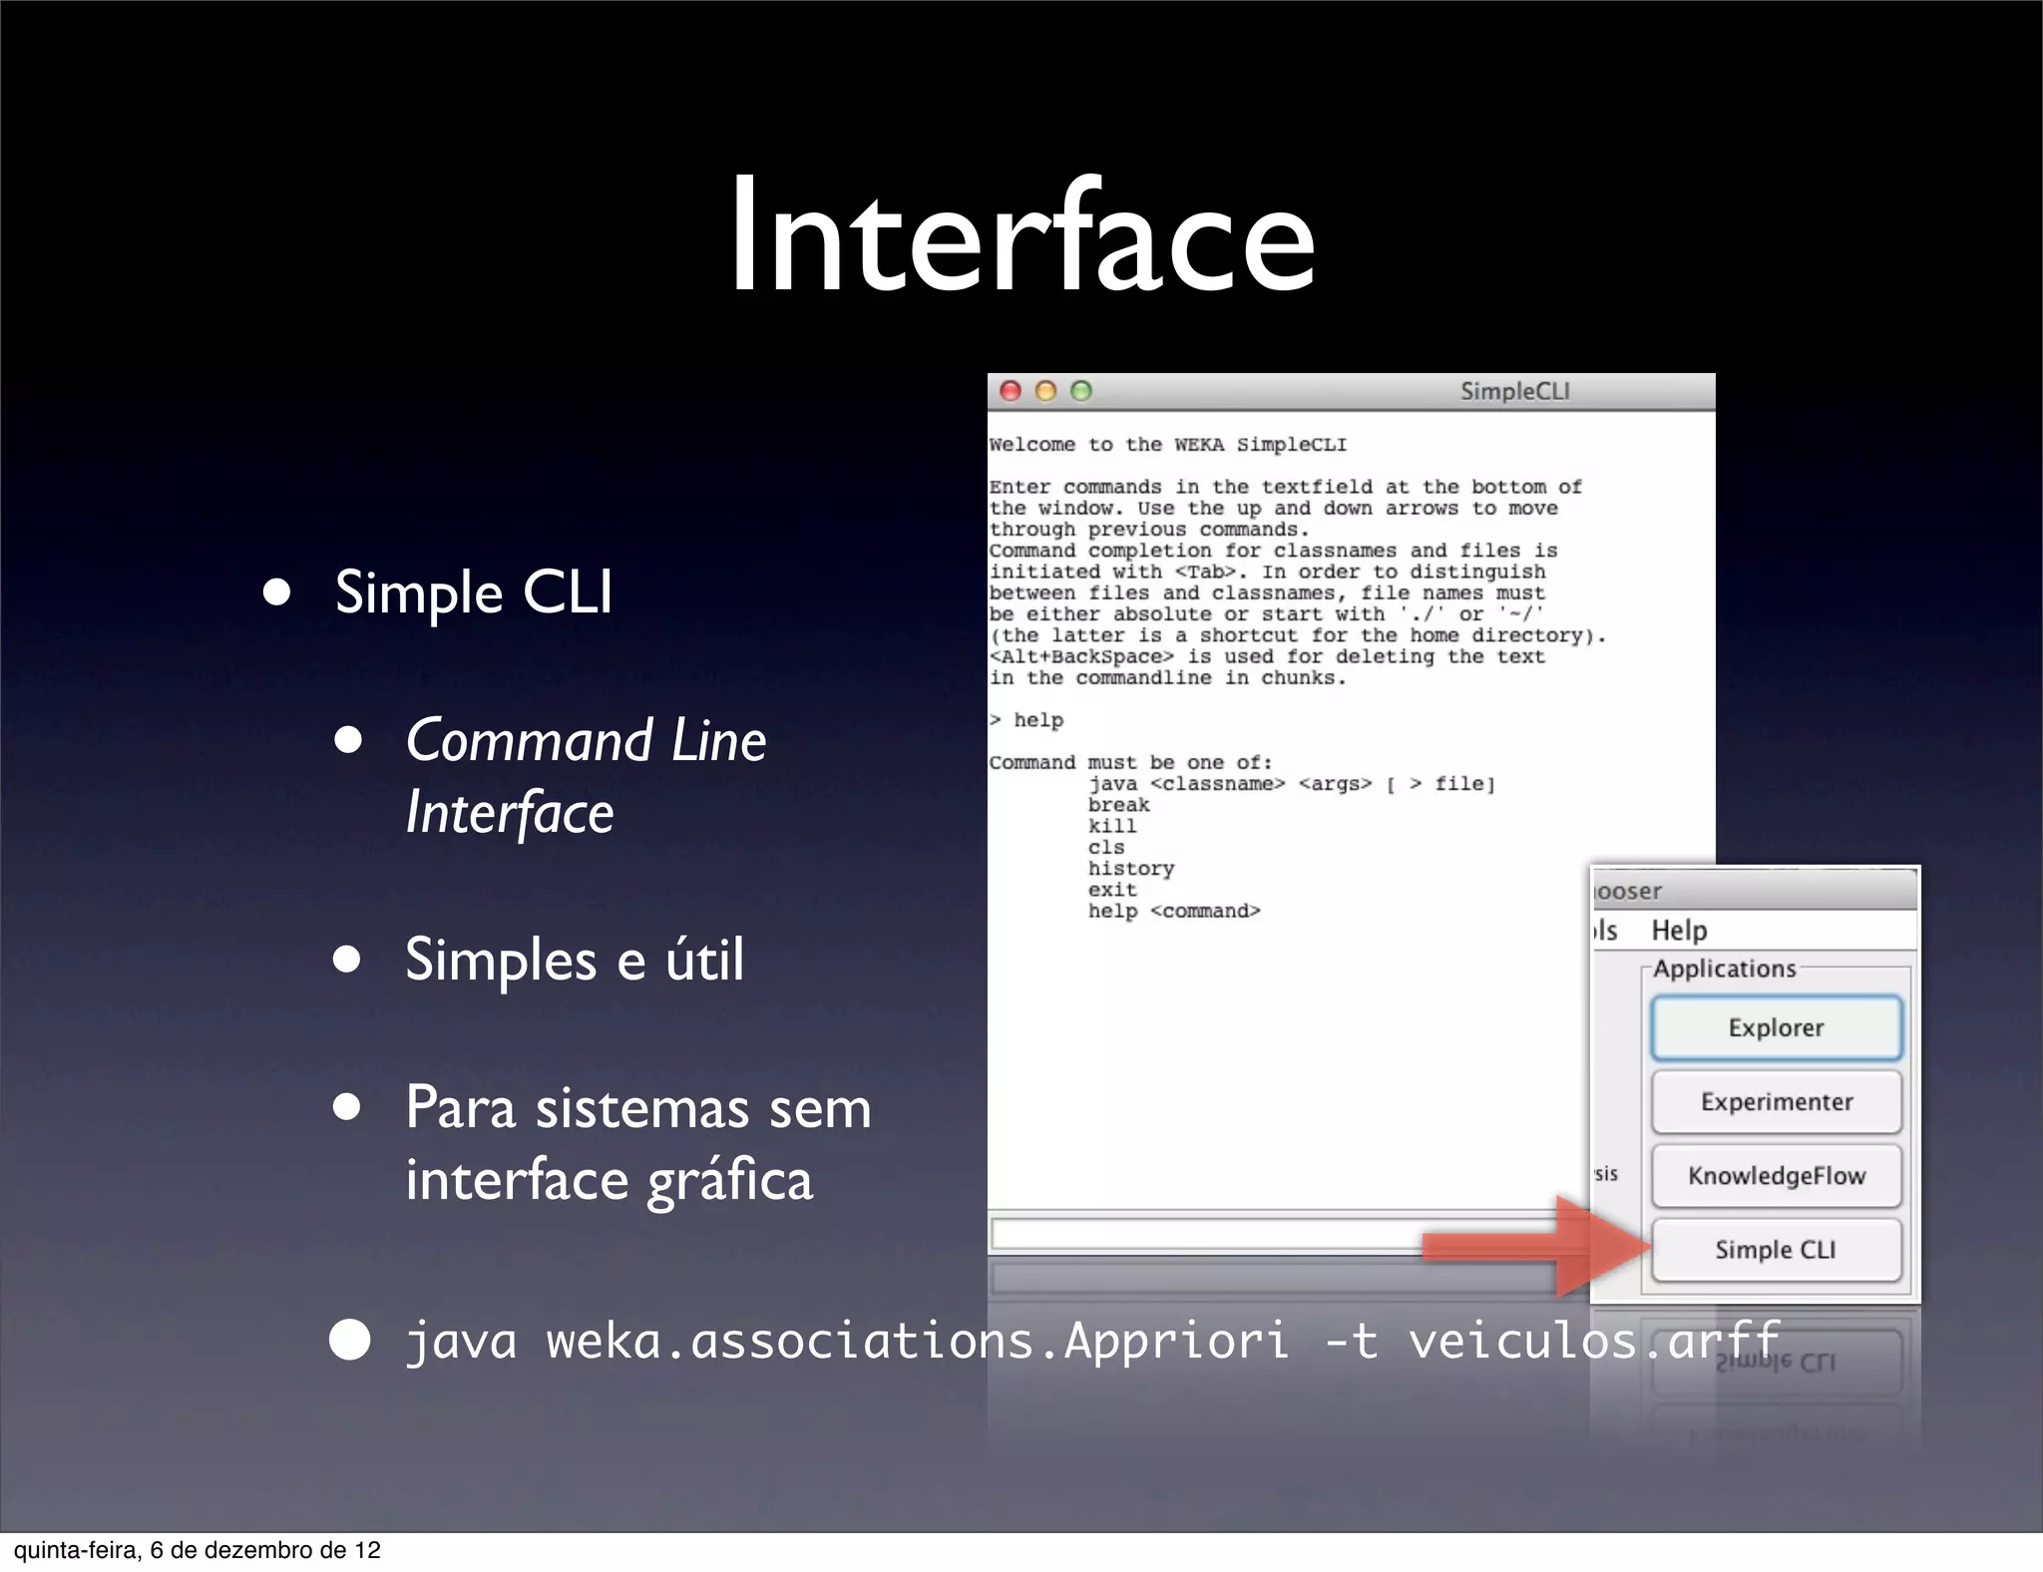Minimize SimpleCLI with the yellow button
This screenshot has width=2043, height=1572.
1045,391
